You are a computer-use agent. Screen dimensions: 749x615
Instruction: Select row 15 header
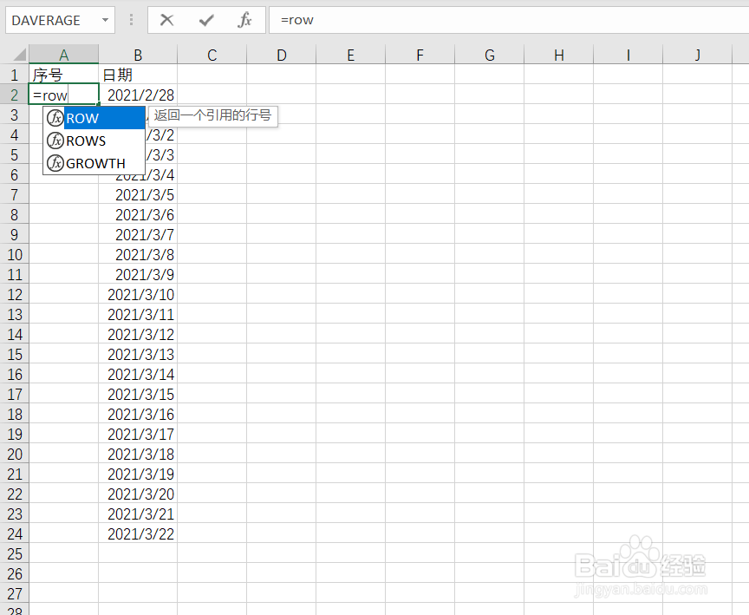(15, 354)
